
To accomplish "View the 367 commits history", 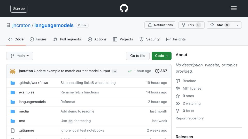I will tap(161, 71).
